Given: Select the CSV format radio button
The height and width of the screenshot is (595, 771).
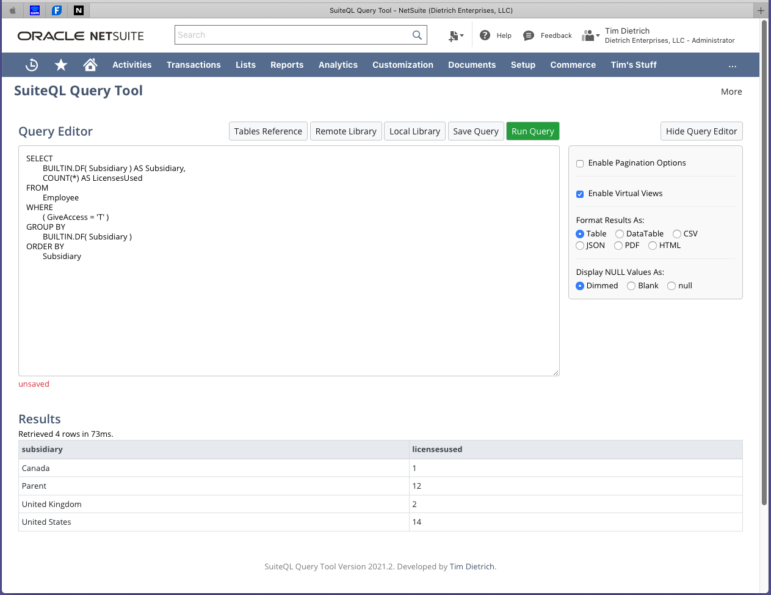Looking at the screenshot, I should pos(677,234).
